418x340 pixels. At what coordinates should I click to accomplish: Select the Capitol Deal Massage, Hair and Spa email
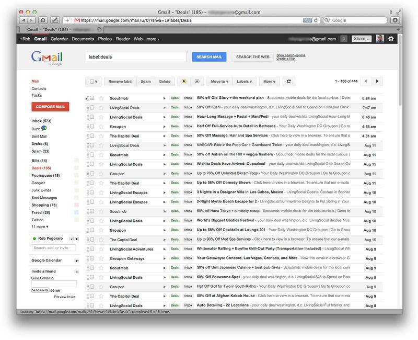coord(92,135)
